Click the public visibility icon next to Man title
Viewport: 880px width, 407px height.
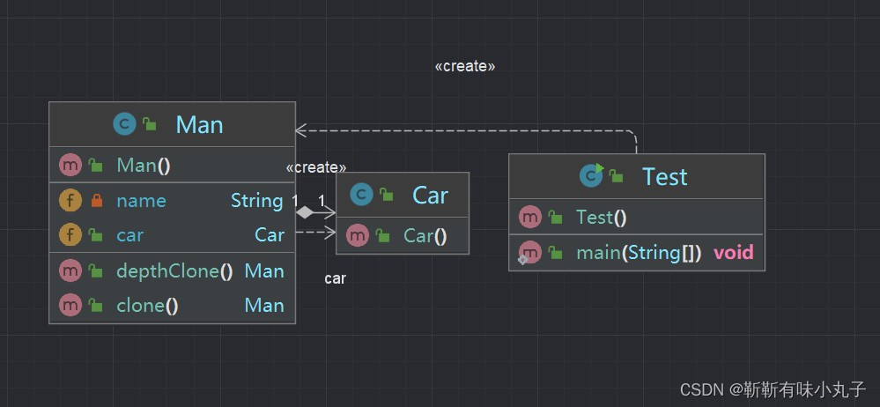pos(149,124)
